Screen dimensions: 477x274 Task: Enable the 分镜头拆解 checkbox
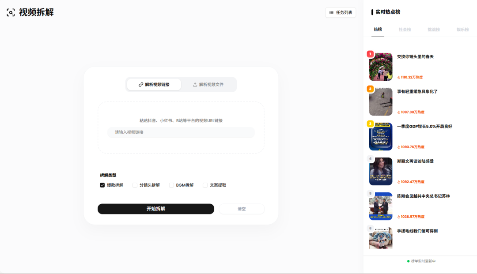coord(135,185)
